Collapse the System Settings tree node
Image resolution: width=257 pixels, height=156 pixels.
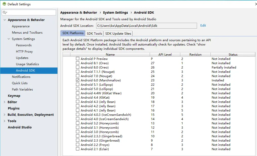pos(9,39)
